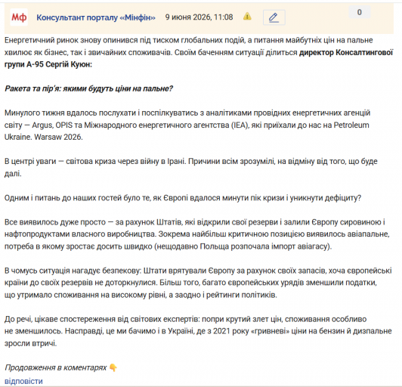
Task: Click the line starting «Все виявилось дуже просто»
Action: [195, 222]
